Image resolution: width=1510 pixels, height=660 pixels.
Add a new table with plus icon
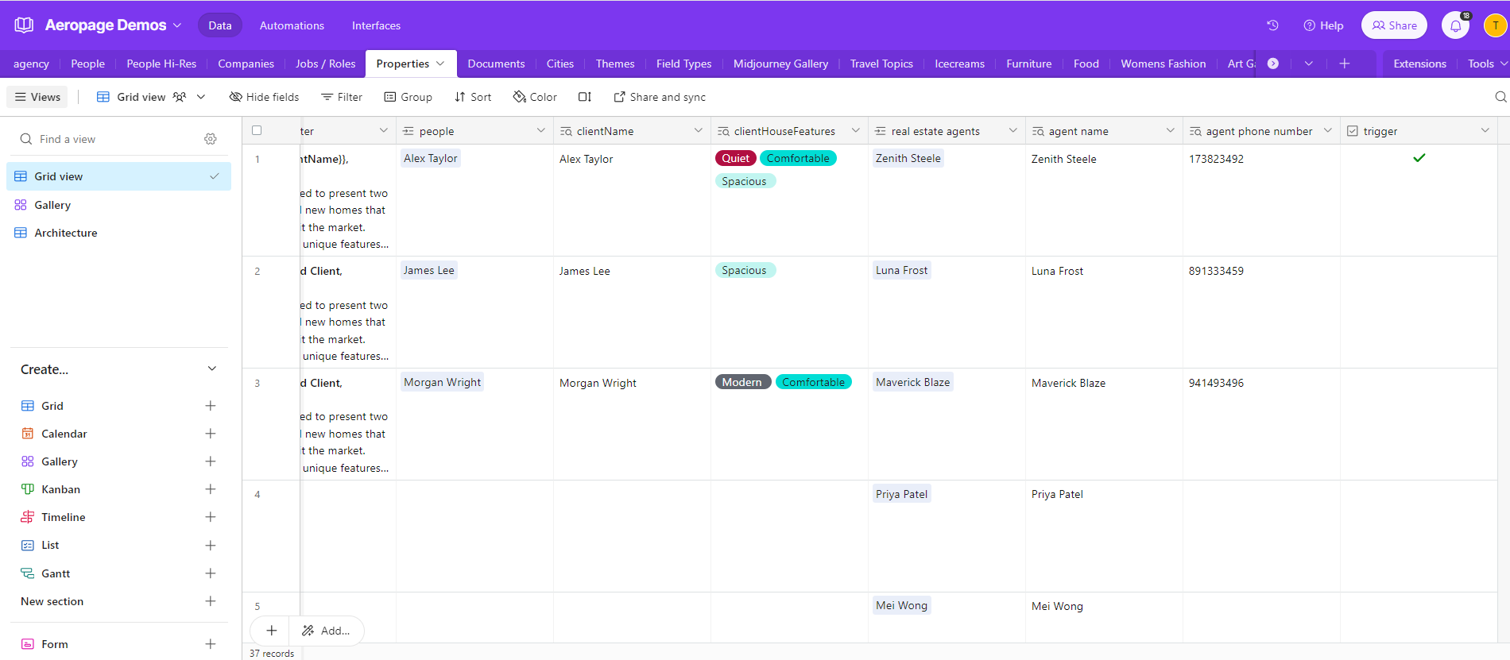[x=1345, y=64]
